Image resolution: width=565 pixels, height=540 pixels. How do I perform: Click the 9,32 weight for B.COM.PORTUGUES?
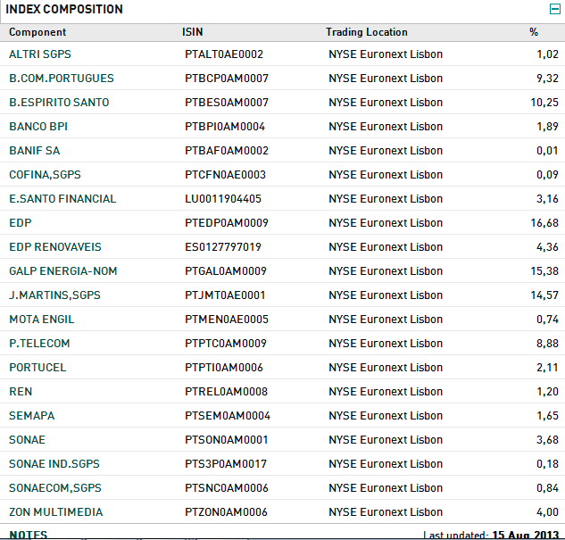(x=547, y=79)
